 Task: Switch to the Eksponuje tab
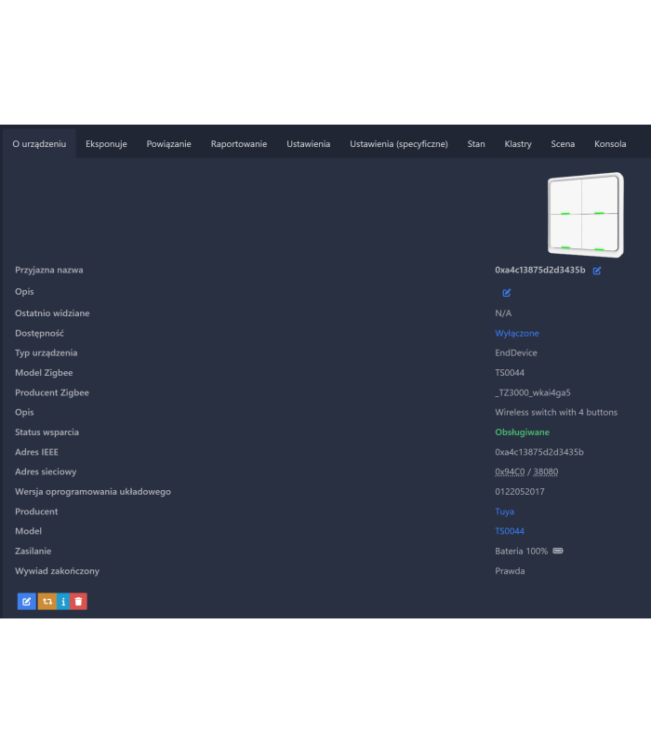tap(106, 144)
